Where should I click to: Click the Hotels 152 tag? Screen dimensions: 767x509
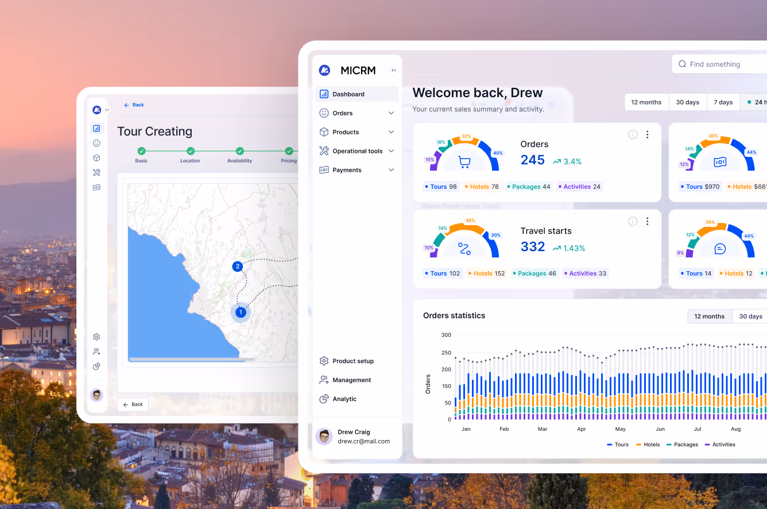[487, 273]
